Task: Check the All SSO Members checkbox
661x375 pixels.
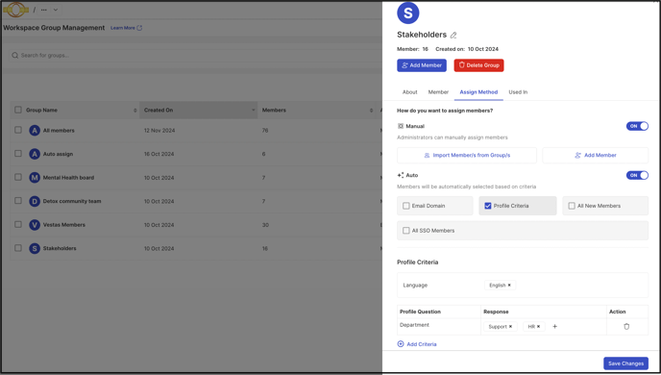Action: click(406, 231)
